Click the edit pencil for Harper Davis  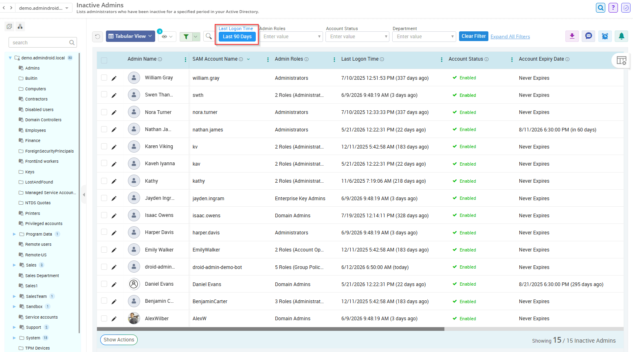pyautogui.click(x=114, y=233)
